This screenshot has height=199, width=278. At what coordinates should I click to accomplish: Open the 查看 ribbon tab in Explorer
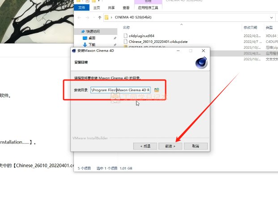click(126, 8)
